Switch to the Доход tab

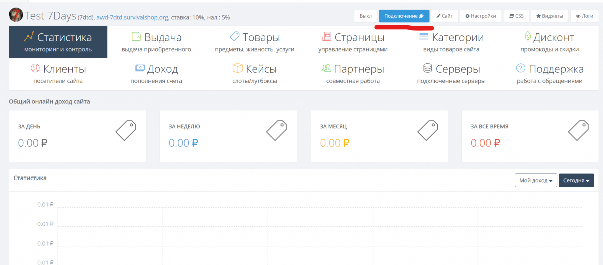(156, 73)
